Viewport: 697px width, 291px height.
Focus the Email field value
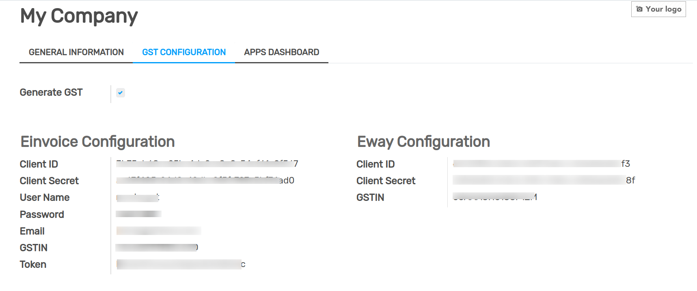tap(158, 231)
